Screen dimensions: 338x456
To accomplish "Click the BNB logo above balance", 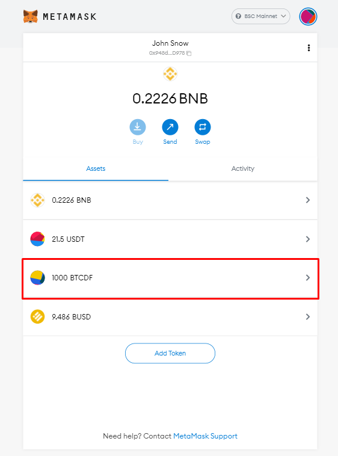I will (170, 74).
